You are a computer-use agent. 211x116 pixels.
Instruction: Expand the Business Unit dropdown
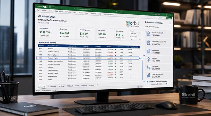click(x=135, y=39)
